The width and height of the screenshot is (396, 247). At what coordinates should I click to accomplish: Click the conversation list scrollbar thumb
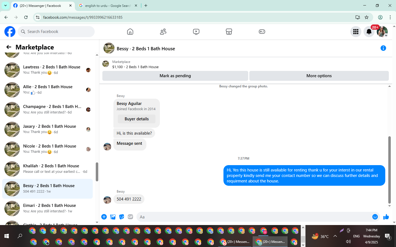97,172
